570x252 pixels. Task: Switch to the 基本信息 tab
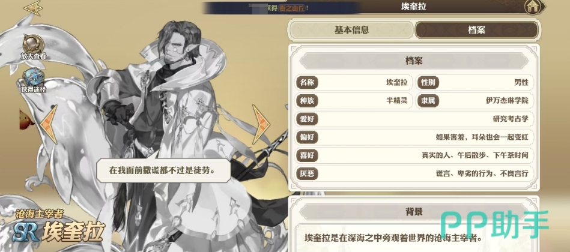(351, 30)
